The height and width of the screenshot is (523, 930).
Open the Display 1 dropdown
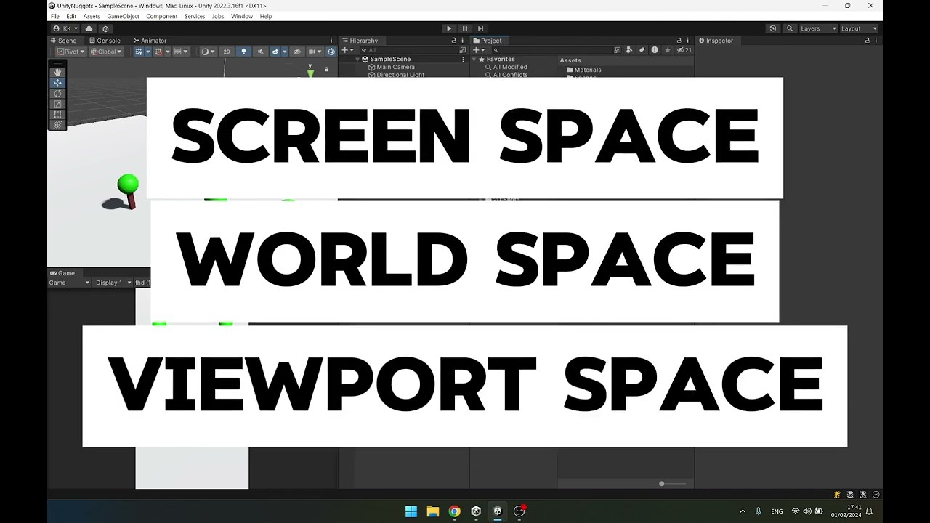pyautogui.click(x=113, y=283)
